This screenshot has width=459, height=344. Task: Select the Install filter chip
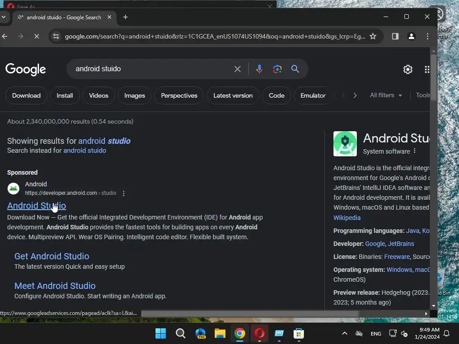[x=65, y=96]
